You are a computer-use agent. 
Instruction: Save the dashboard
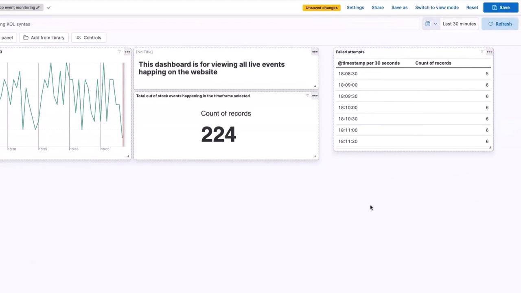[501, 7]
